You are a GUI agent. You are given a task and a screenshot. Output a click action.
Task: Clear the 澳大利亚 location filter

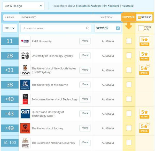pyautogui.click(x=118, y=28)
